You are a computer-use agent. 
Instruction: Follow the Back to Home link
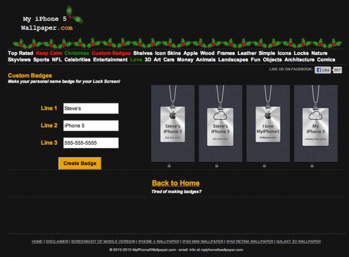tap(176, 183)
